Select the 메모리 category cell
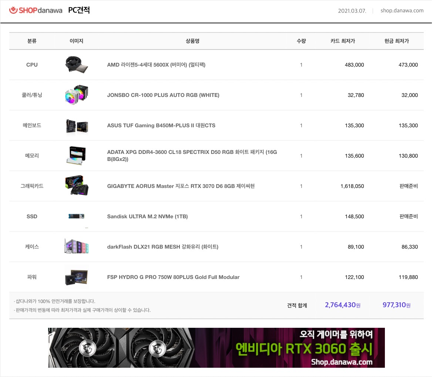Viewport: 433px width, 377px height. tap(32, 156)
